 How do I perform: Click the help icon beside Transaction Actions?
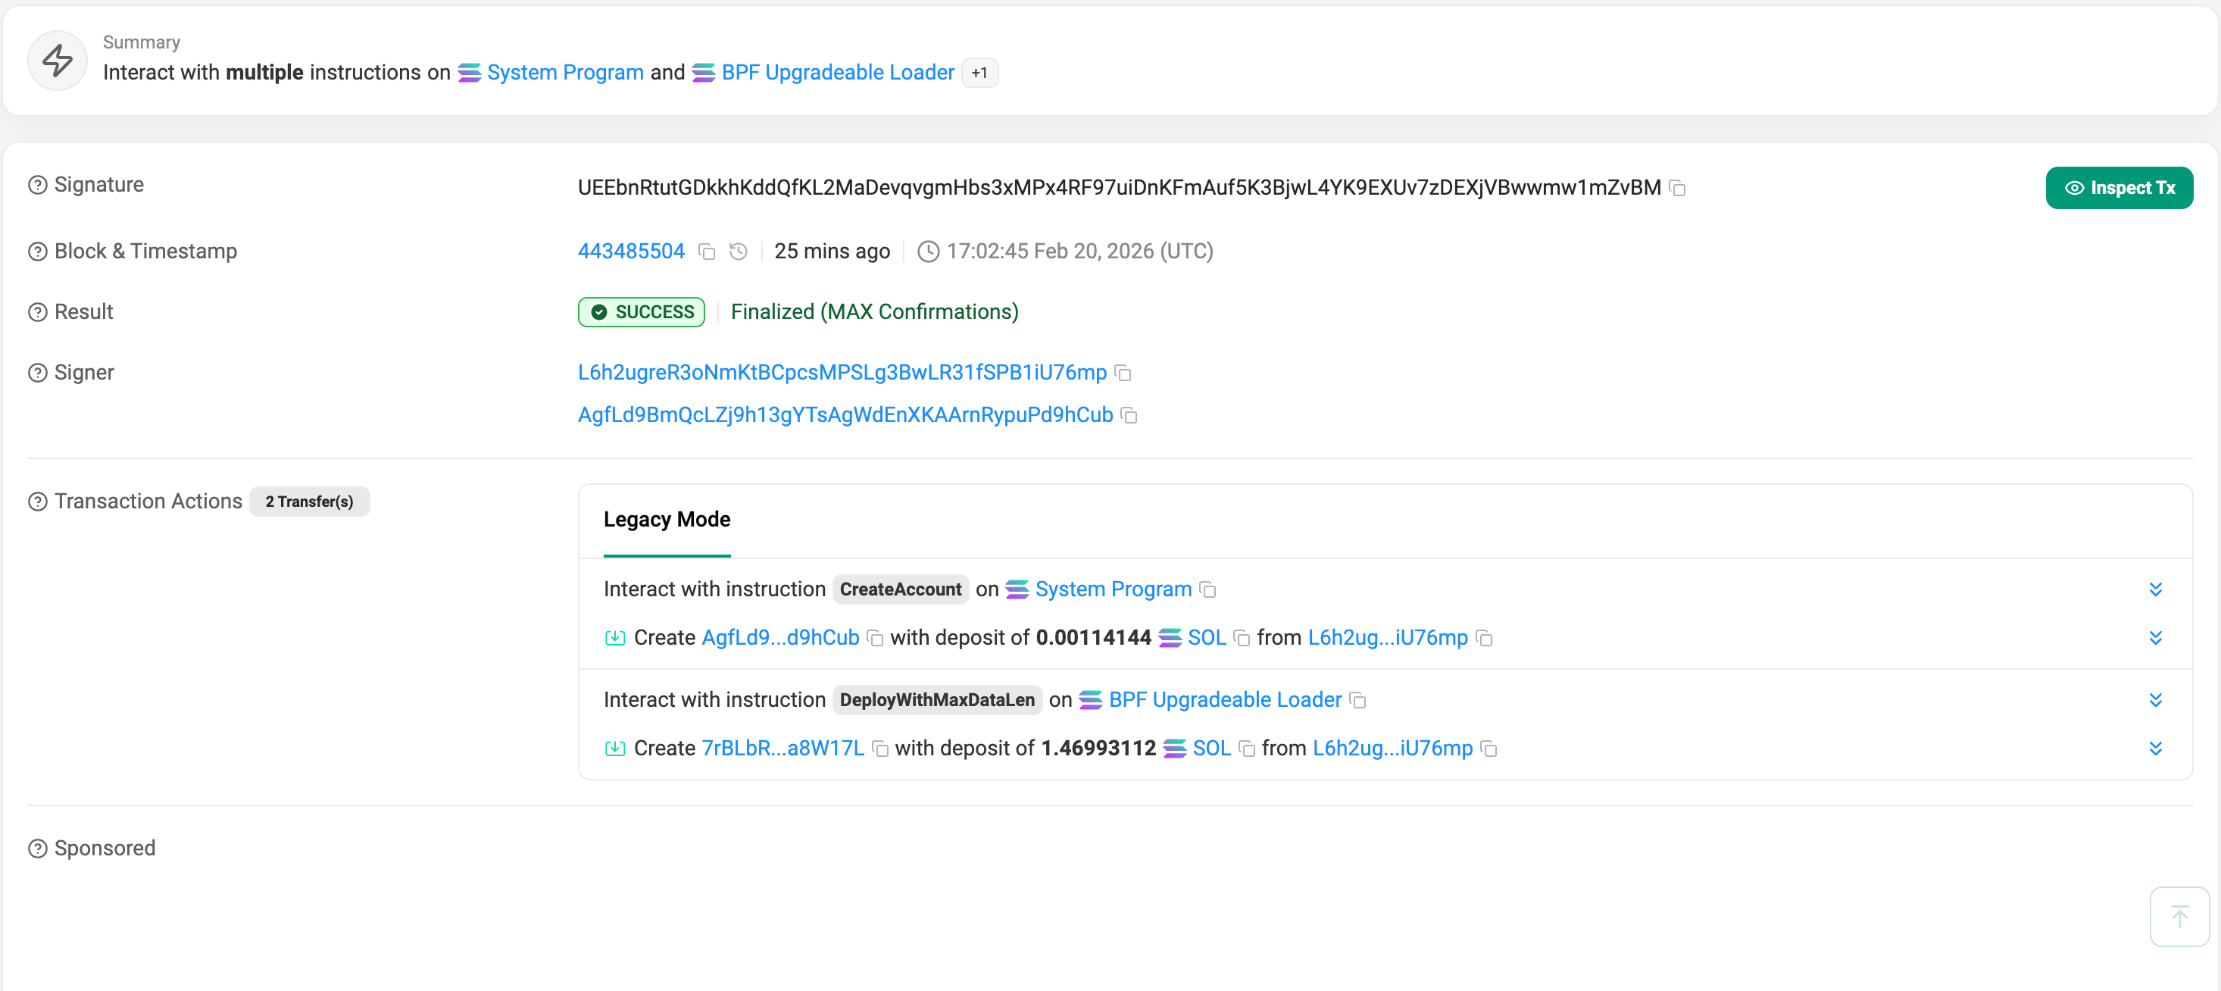[37, 502]
